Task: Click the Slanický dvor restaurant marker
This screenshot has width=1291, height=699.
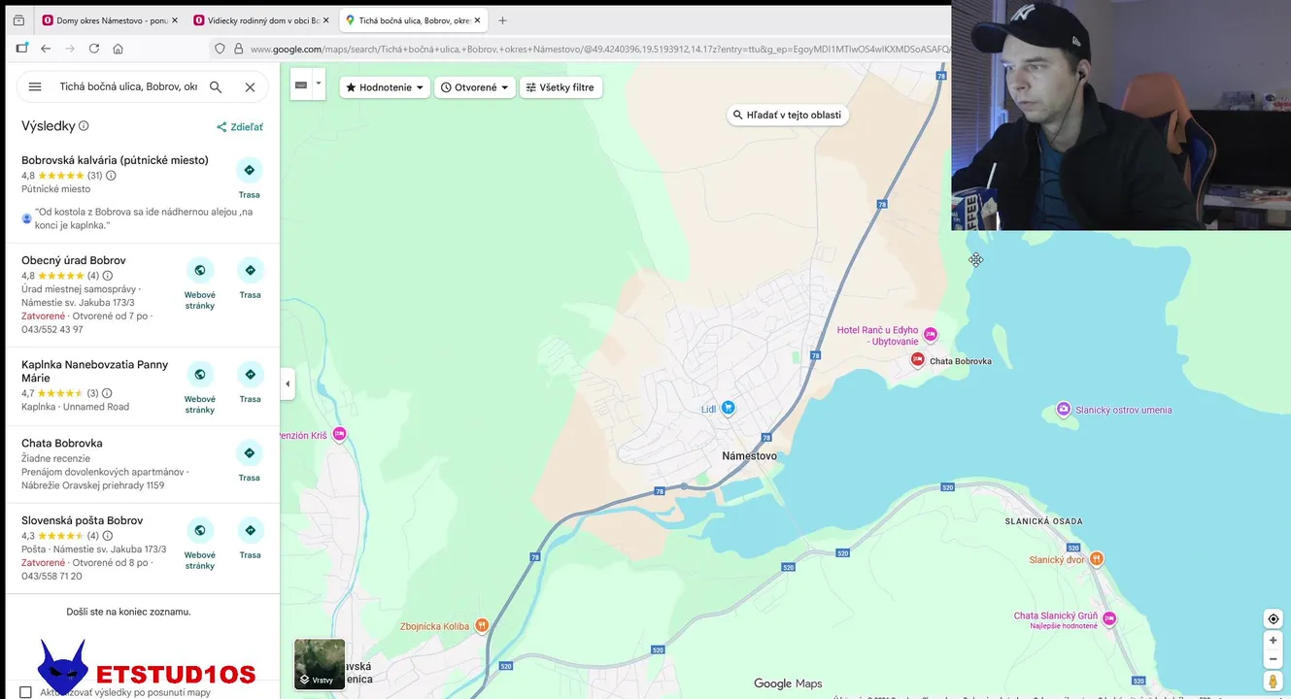Action: 1097,558
